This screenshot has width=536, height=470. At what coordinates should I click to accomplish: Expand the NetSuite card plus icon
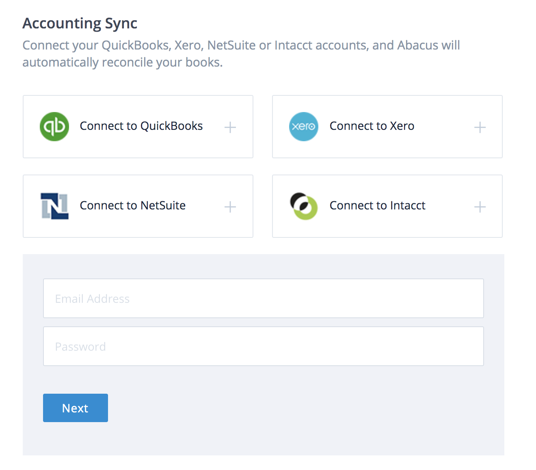[x=230, y=207]
